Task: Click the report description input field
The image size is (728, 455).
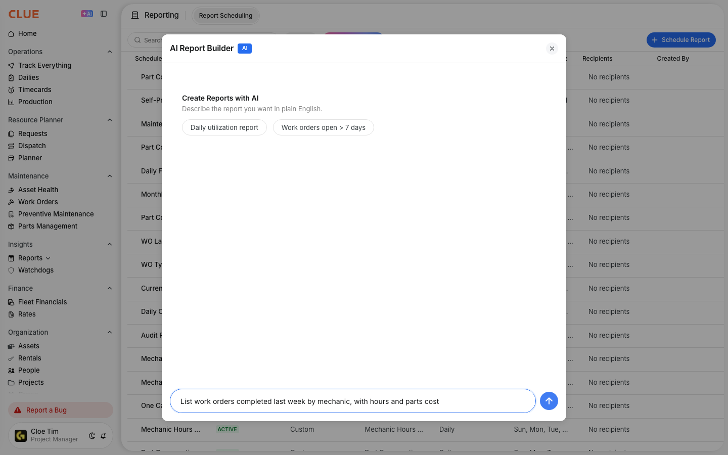Action: click(353, 401)
